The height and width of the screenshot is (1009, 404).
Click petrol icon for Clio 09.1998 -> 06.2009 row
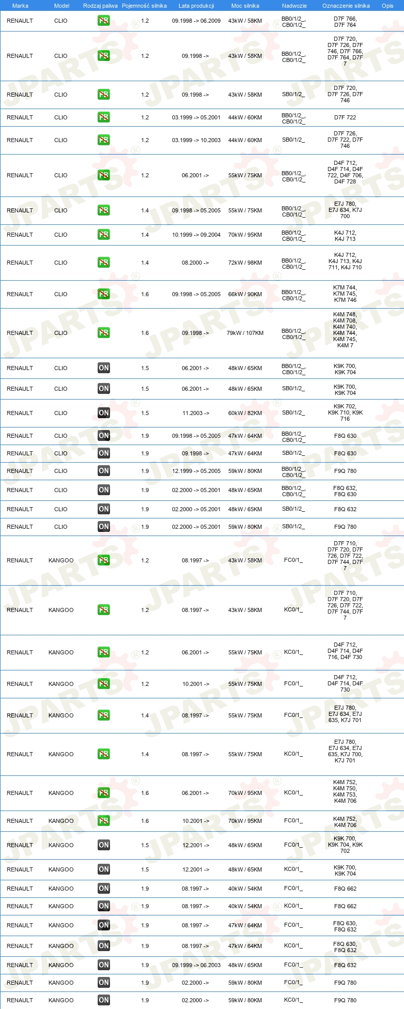pyautogui.click(x=104, y=21)
